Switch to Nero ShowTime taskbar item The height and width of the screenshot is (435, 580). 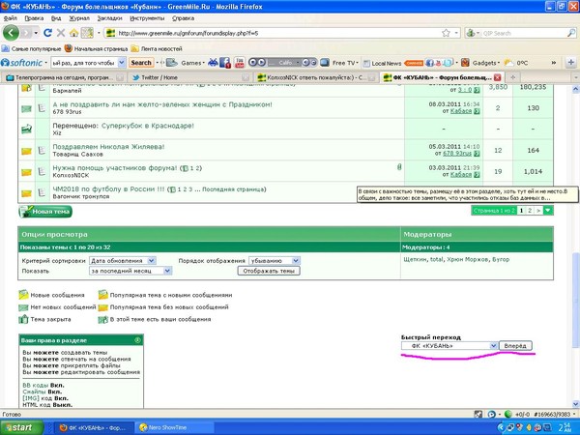click(174, 427)
